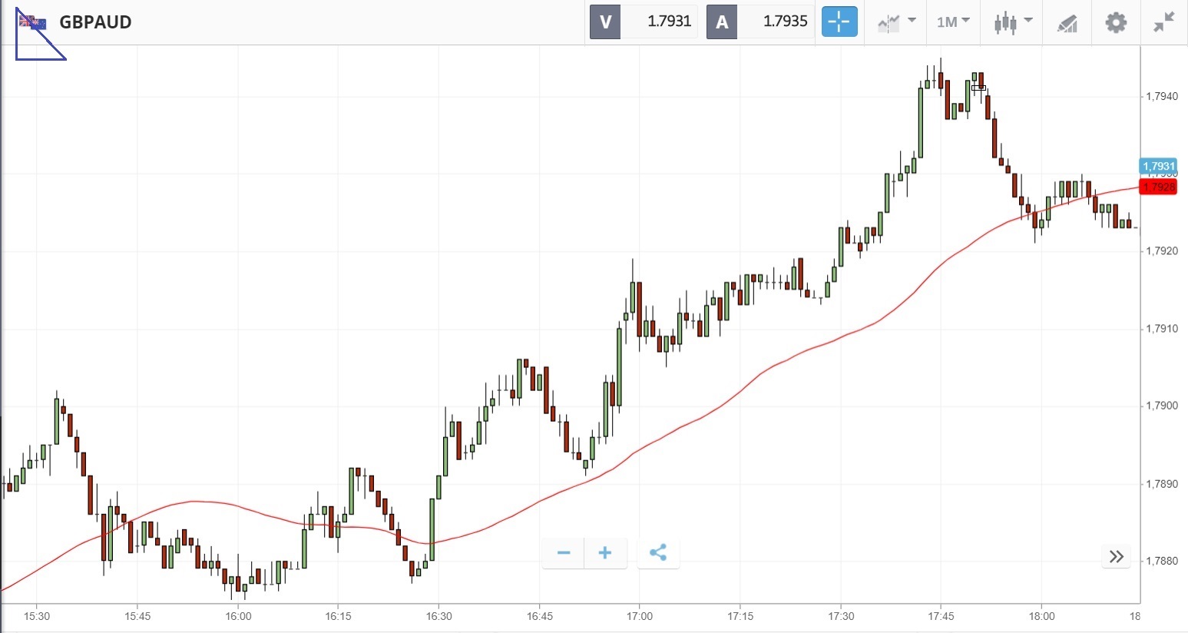Click the GBPAUD instrument title

click(x=95, y=22)
